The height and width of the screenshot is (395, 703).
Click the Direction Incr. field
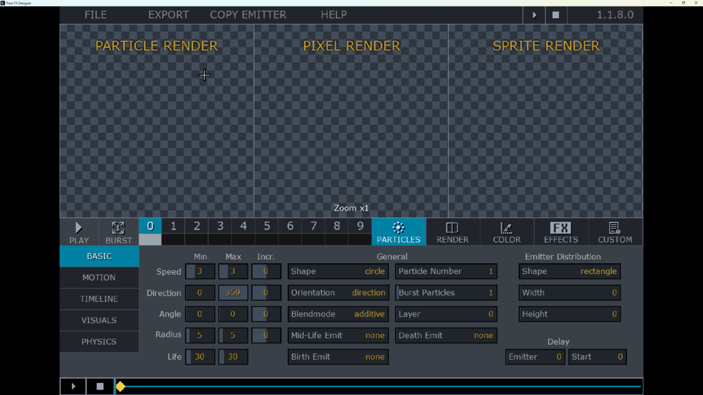coord(267,293)
